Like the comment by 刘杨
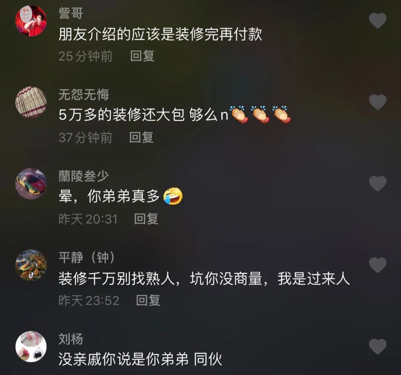Screen dimensions: 401x375 [x=378, y=347]
